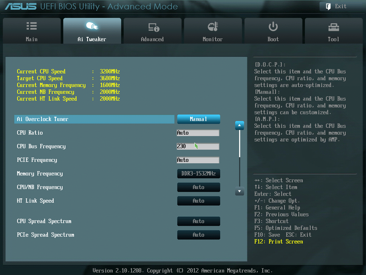Open Memory Frequency DDR3-1532MHz dropdown
Viewport: 366px width, 275px height.
199,174
